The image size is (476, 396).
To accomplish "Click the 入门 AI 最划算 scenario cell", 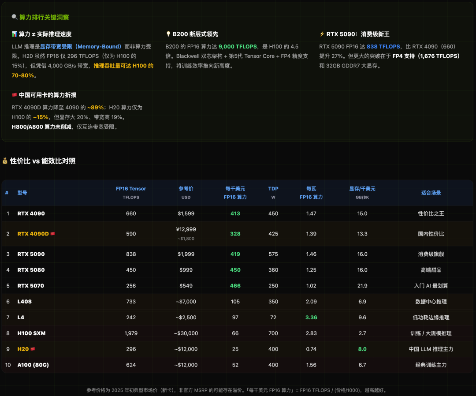I will pos(431,285).
